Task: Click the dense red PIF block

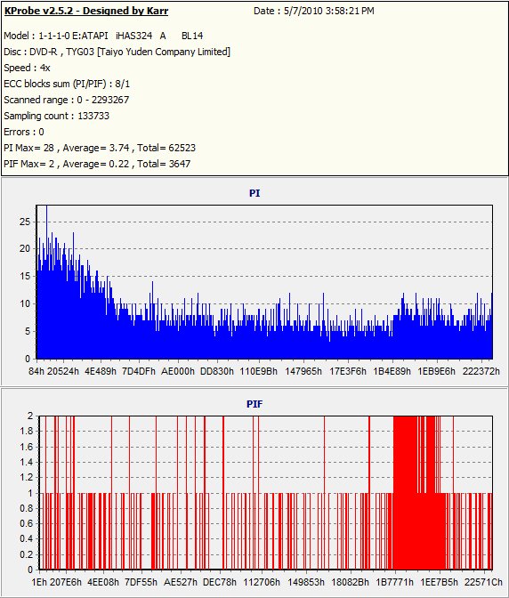Action: [417, 493]
